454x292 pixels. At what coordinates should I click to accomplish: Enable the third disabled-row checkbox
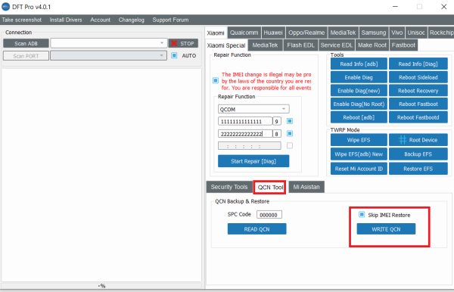click(x=290, y=145)
